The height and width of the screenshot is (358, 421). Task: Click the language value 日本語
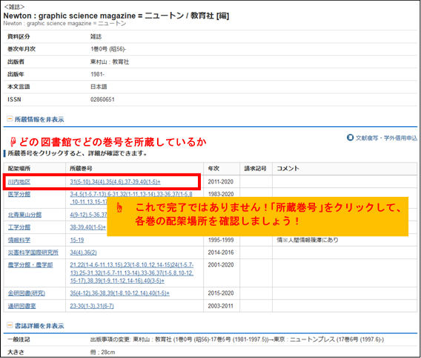[99, 87]
